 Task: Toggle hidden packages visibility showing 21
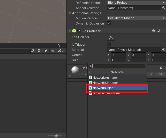[x=61, y=51]
